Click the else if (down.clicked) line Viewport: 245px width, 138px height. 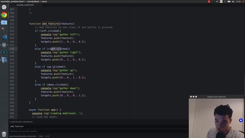[x=52, y=85]
